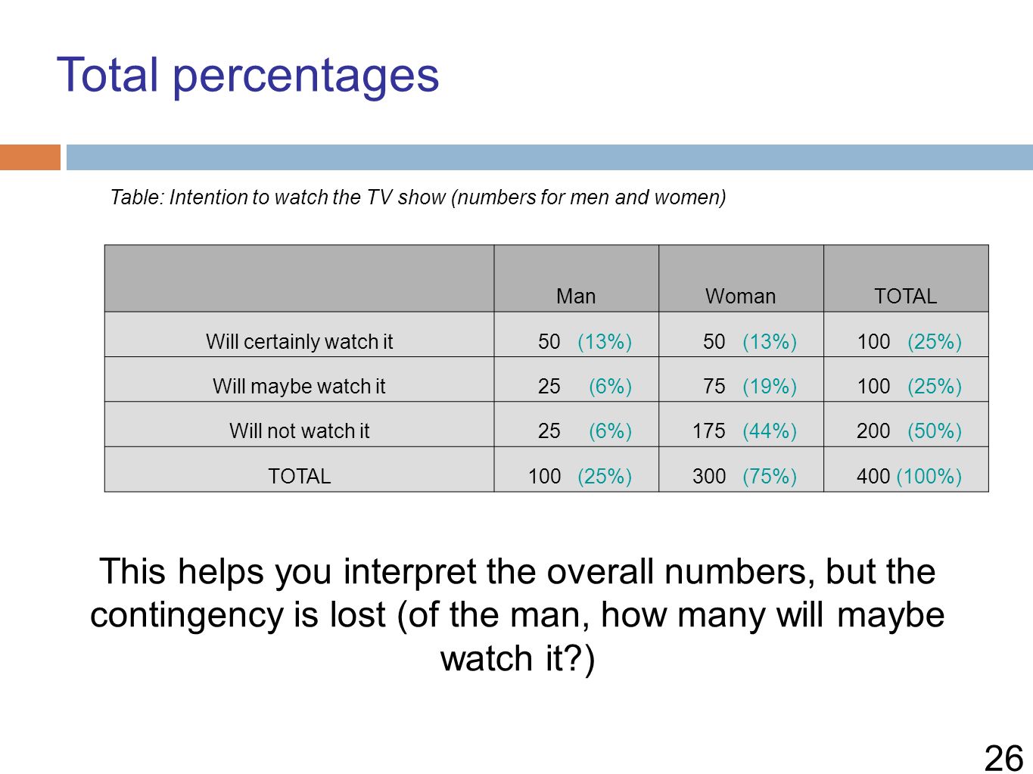Click the Man total cell 100 (25%)
1033x774 pixels.
pos(576,469)
